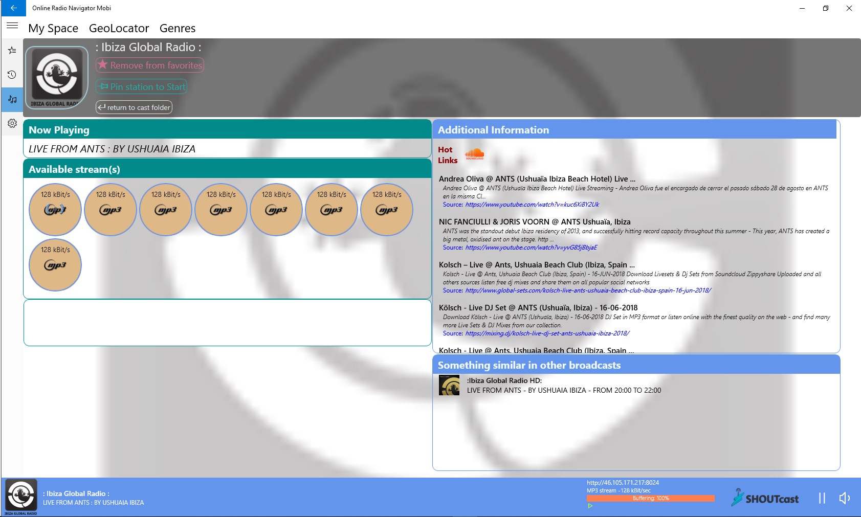Click the station logo in the bottom player bar
This screenshot has width=861, height=517.
pos(21,497)
